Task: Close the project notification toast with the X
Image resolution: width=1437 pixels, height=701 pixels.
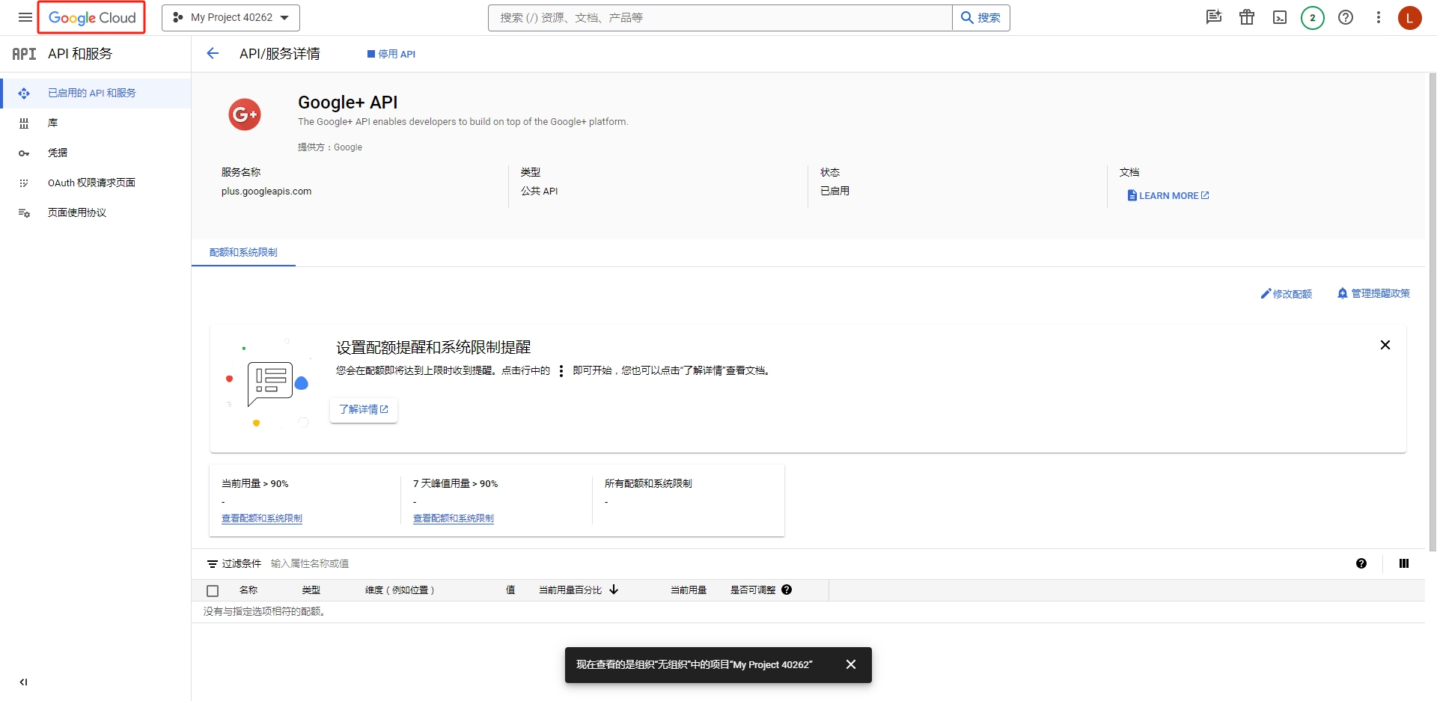Action: (851, 664)
